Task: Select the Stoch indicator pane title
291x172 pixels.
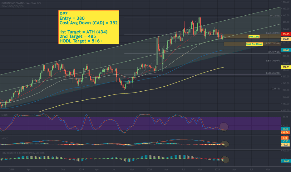Action: [4, 115]
